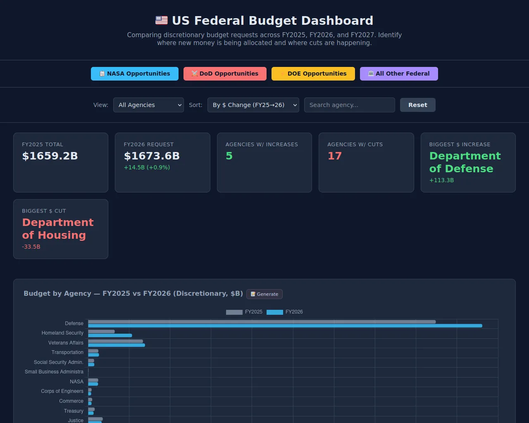Click the 'Justice' chart label
The width and height of the screenshot is (529, 423).
76,421
